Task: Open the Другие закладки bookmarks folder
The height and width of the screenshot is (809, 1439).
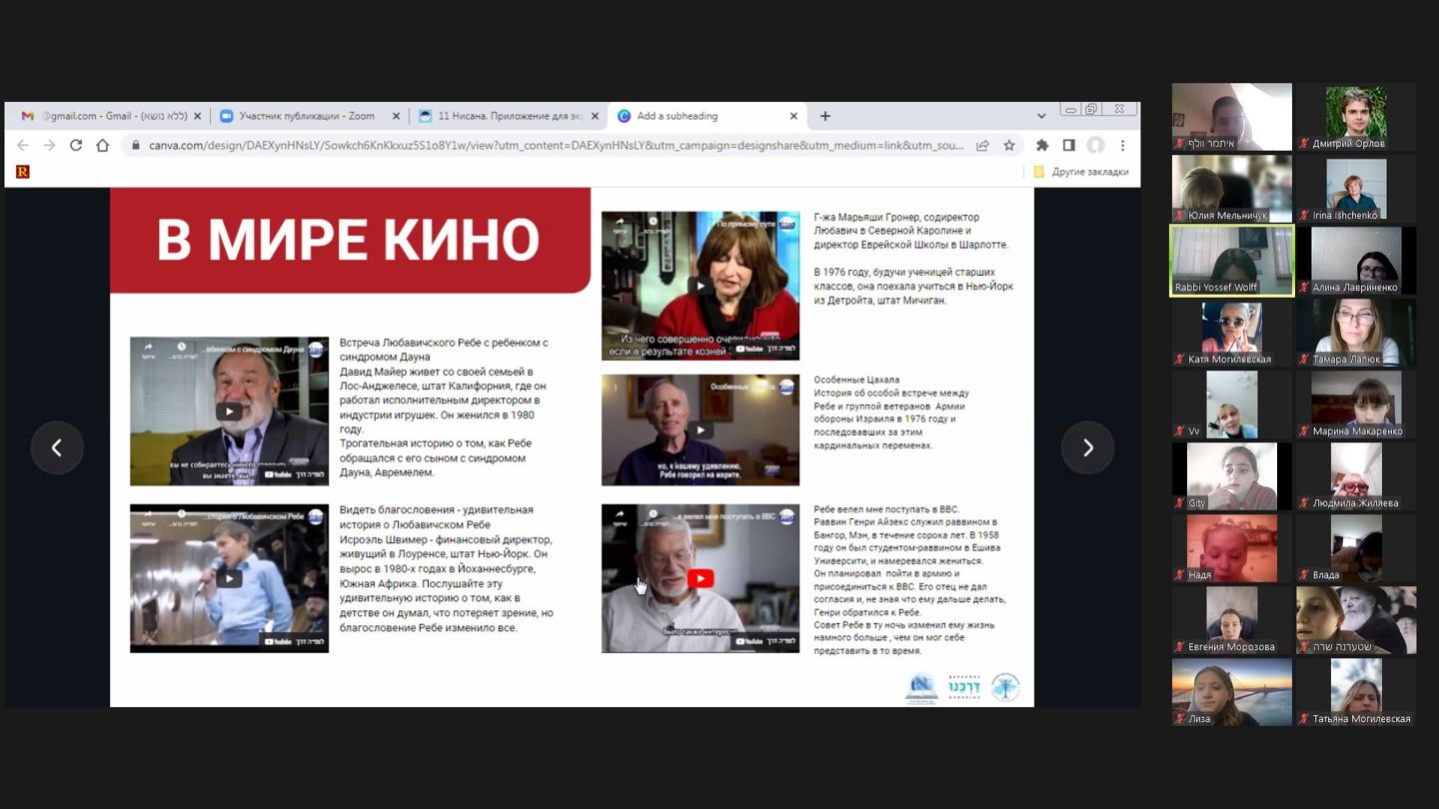Action: tap(1081, 172)
